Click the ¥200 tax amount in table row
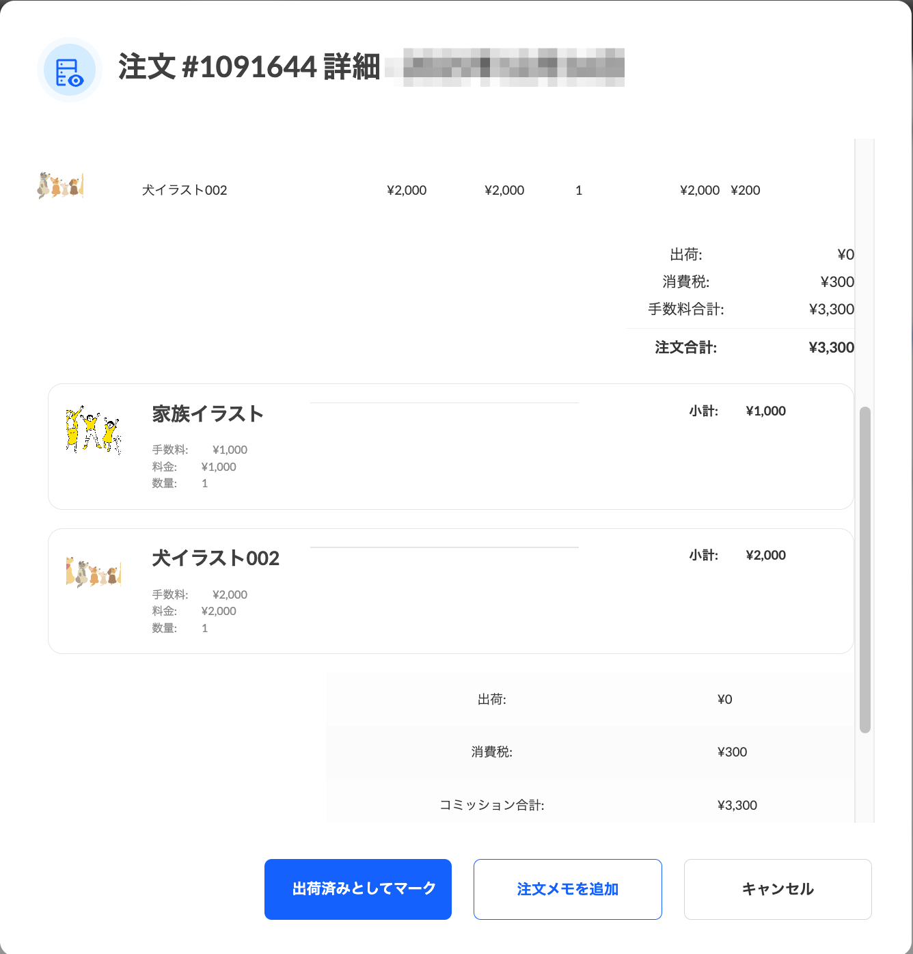The width and height of the screenshot is (913, 954). [745, 191]
